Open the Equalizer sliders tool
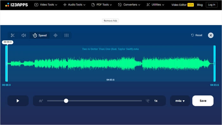 point(66,35)
